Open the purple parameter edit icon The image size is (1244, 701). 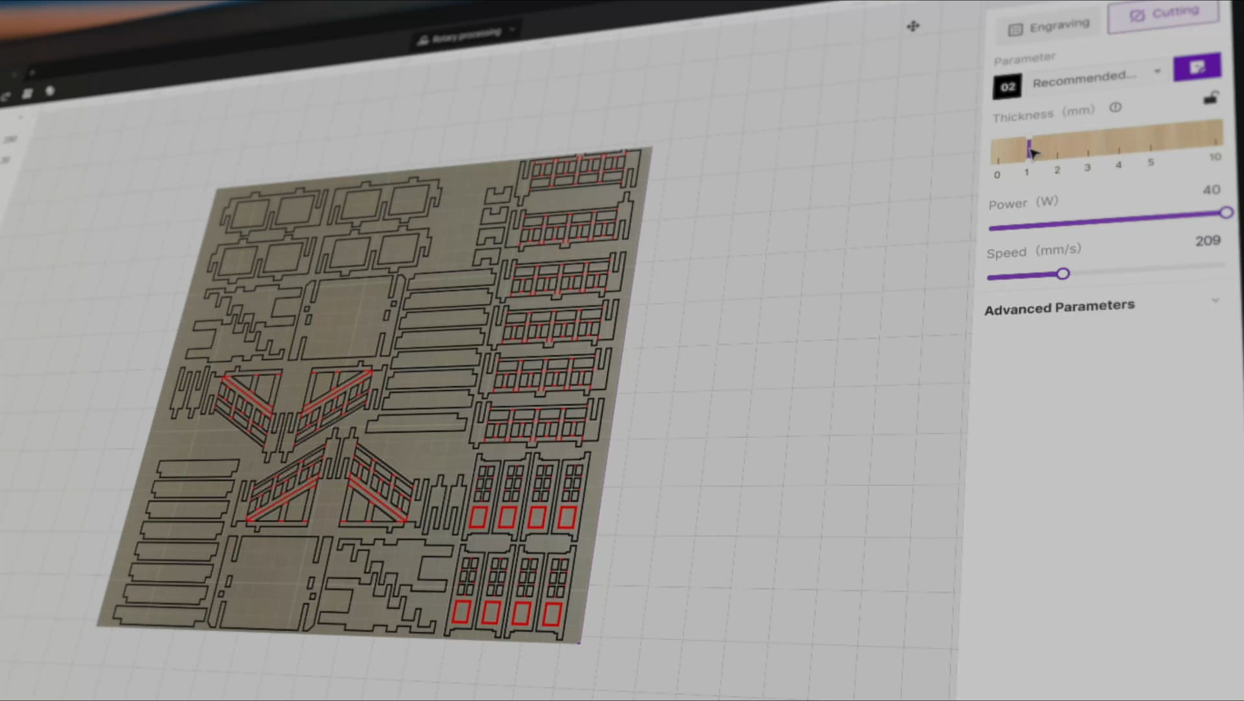click(x=1197, y=68)
